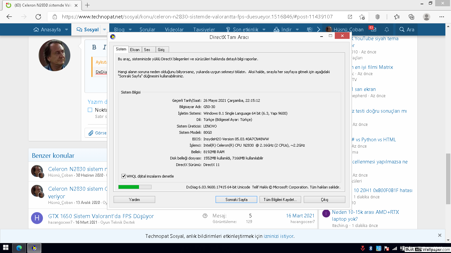Open a new browser tab with the plus icon
The height and width of the screenshot is (253, 451).
click(87, 5)
